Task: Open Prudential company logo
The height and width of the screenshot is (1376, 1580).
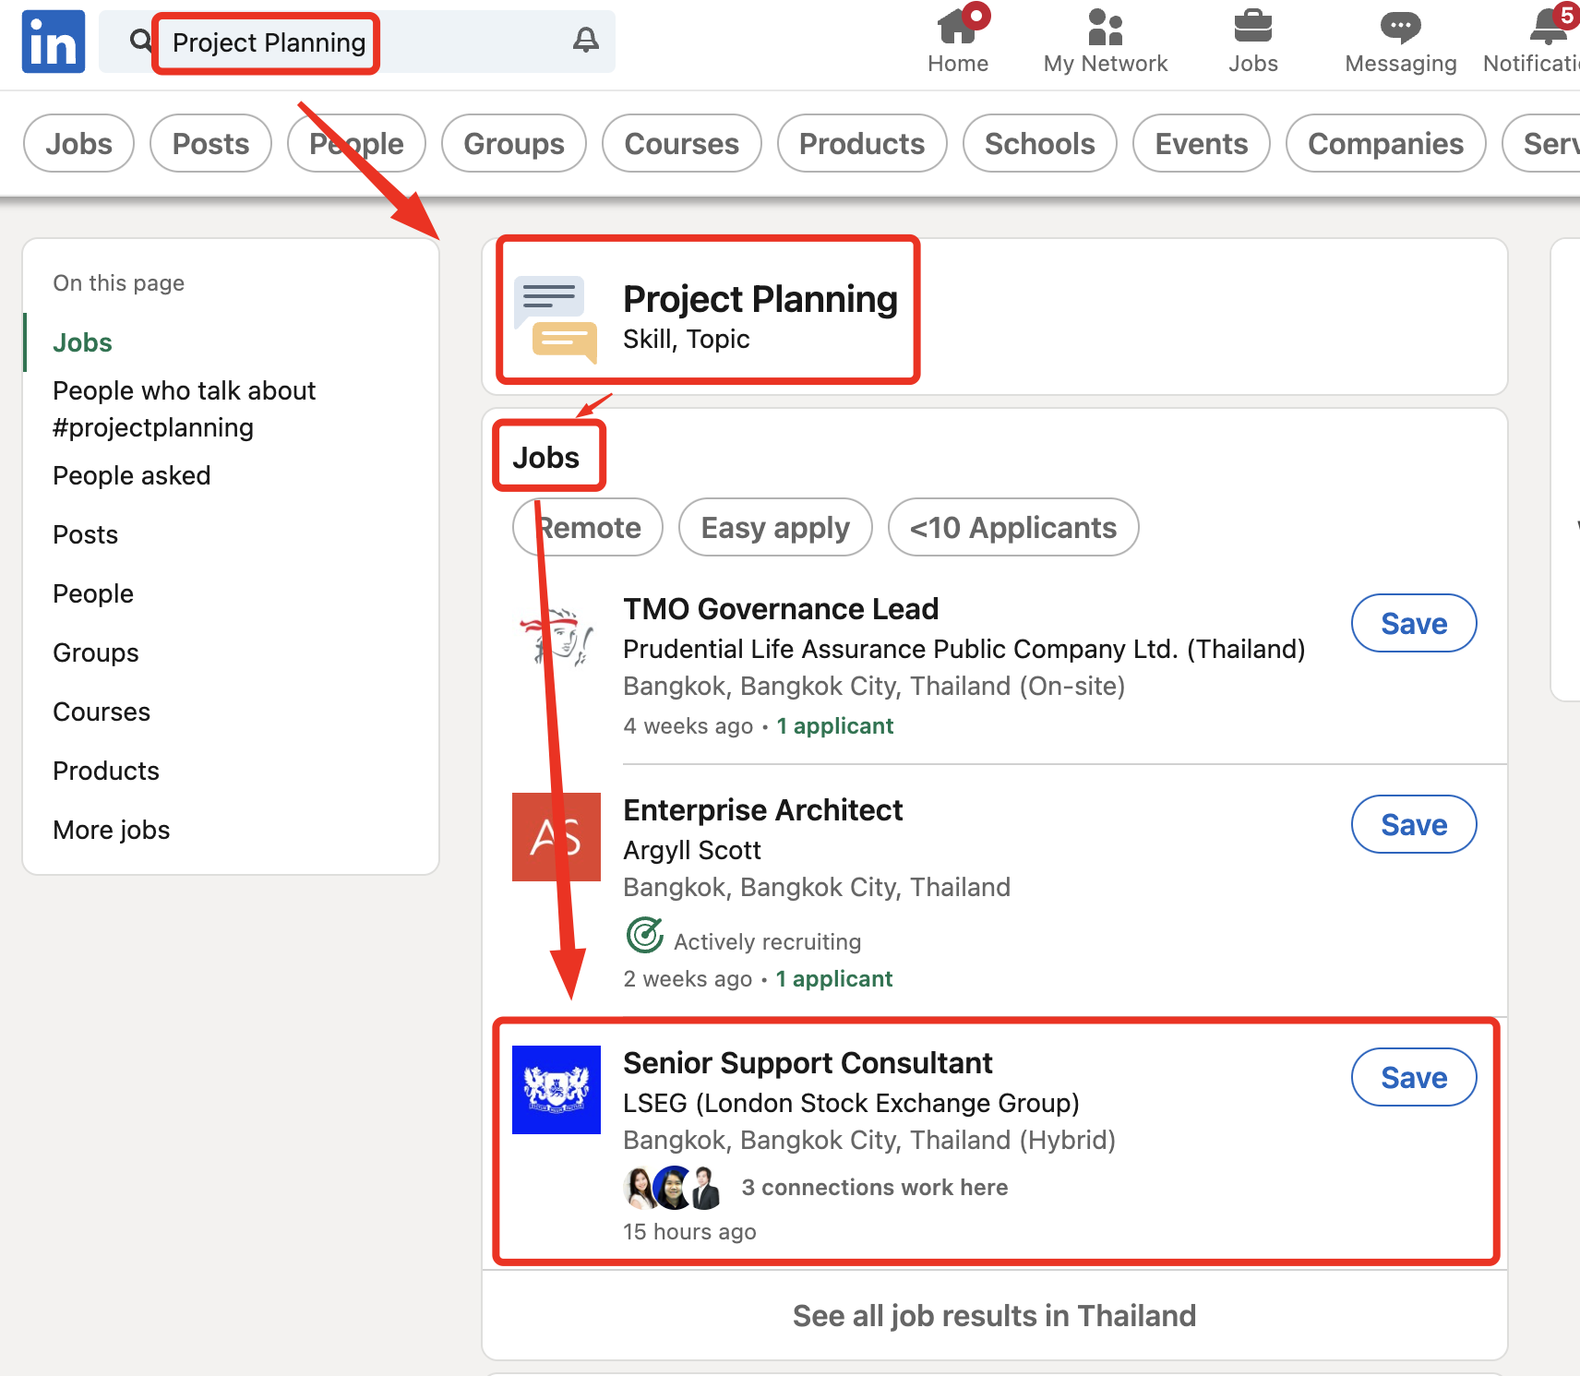Action: click(556, 636)
